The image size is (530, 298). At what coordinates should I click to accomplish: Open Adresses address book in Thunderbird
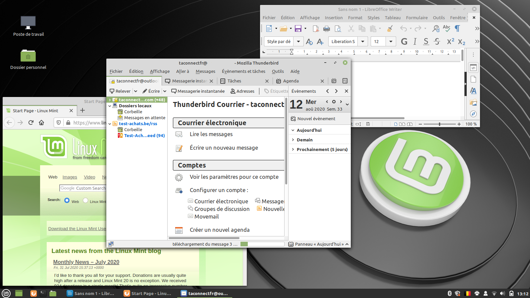(242, 91)
